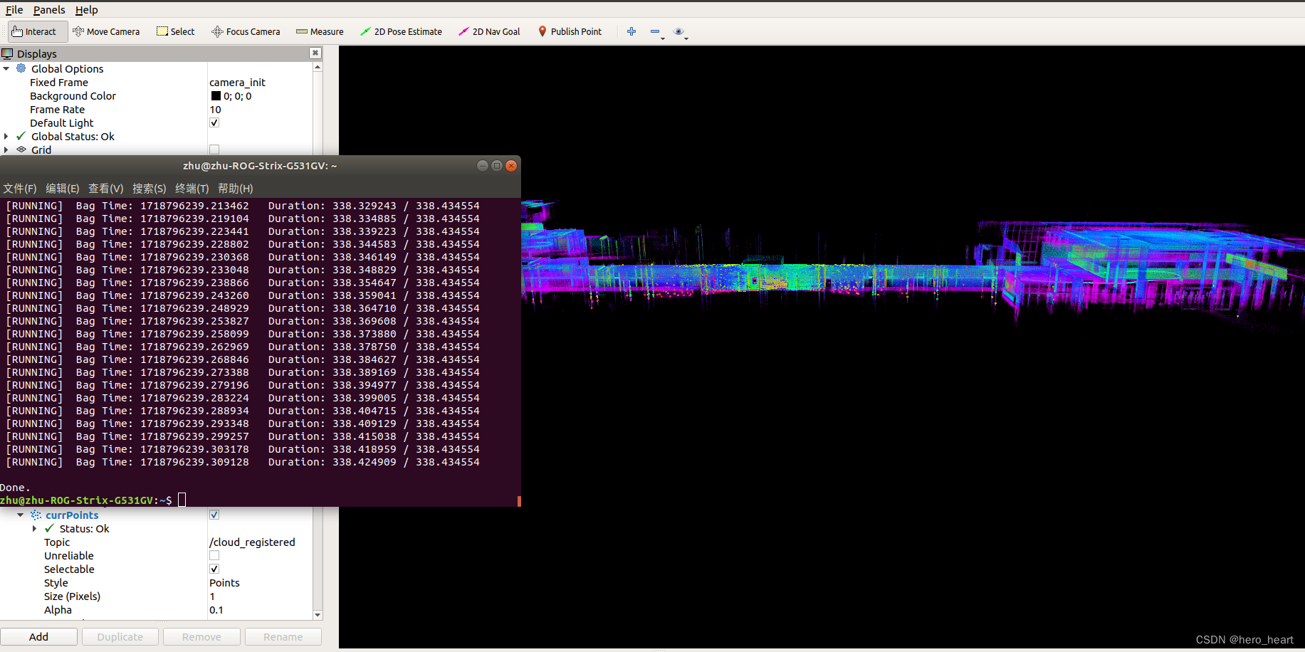Select the Focus Camera tool

coord(246,31)
